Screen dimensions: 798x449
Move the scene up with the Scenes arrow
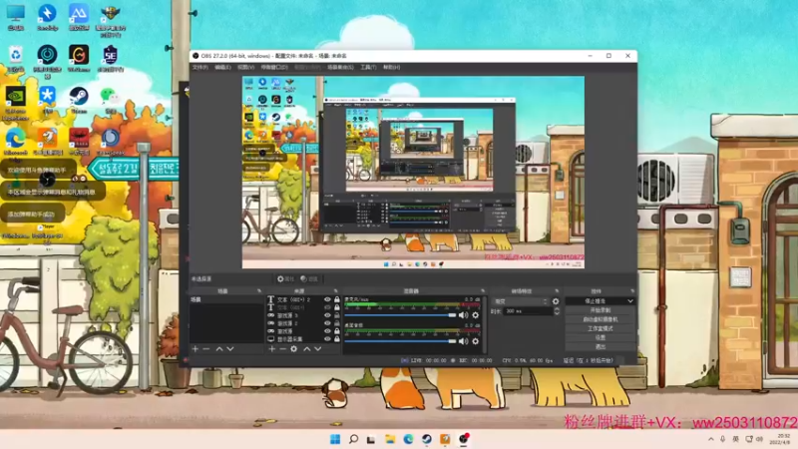click(x=219, y=349)
